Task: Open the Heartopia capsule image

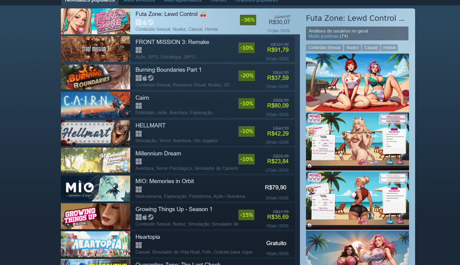Action: coord(96,244)
